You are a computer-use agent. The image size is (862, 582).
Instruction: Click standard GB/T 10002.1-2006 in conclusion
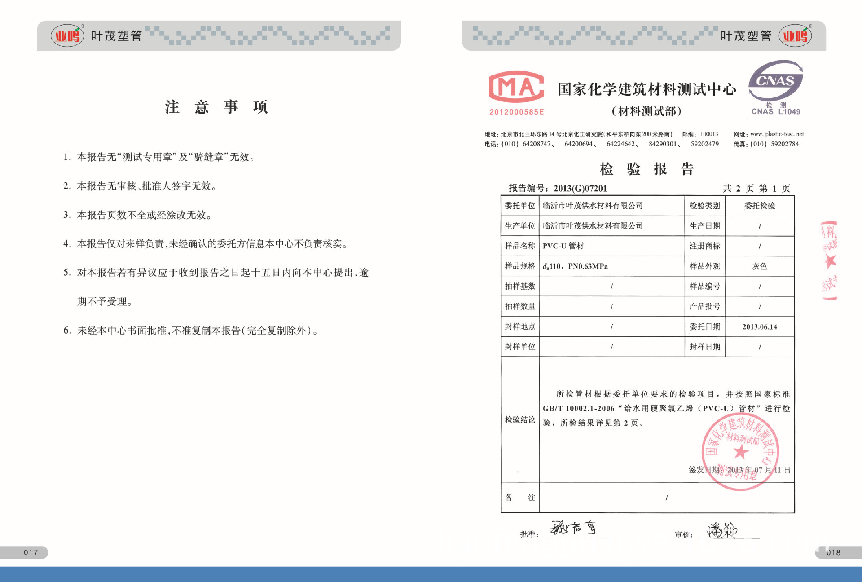click(x=579, y=409)
